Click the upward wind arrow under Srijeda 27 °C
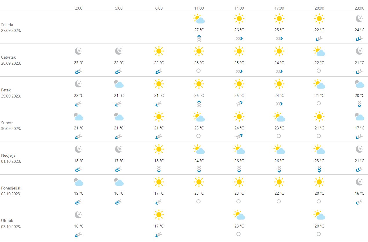Viewport: 368px width, 242px height. click(x=199, y=38)
